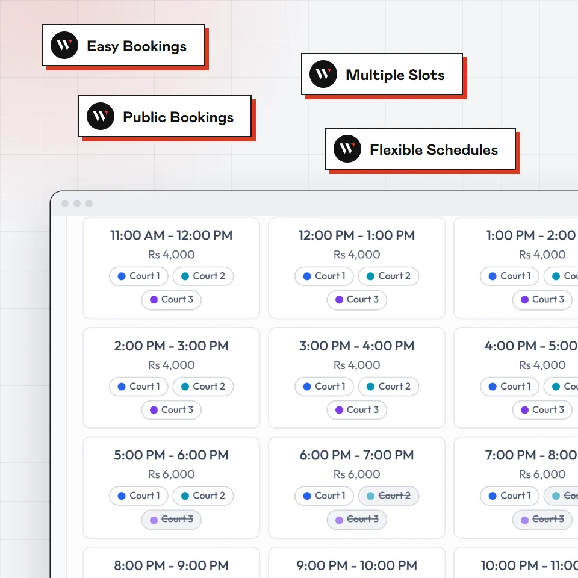Click the middle gray window control dot
The height and width of the screenshot is (578, 578).
click(x=77, y=204)
